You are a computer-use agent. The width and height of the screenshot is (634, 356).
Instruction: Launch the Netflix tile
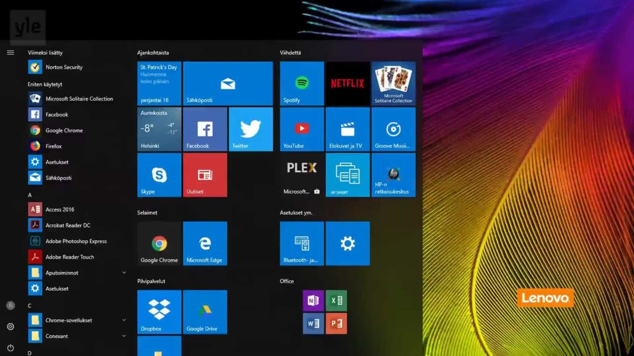click(347, 83)
